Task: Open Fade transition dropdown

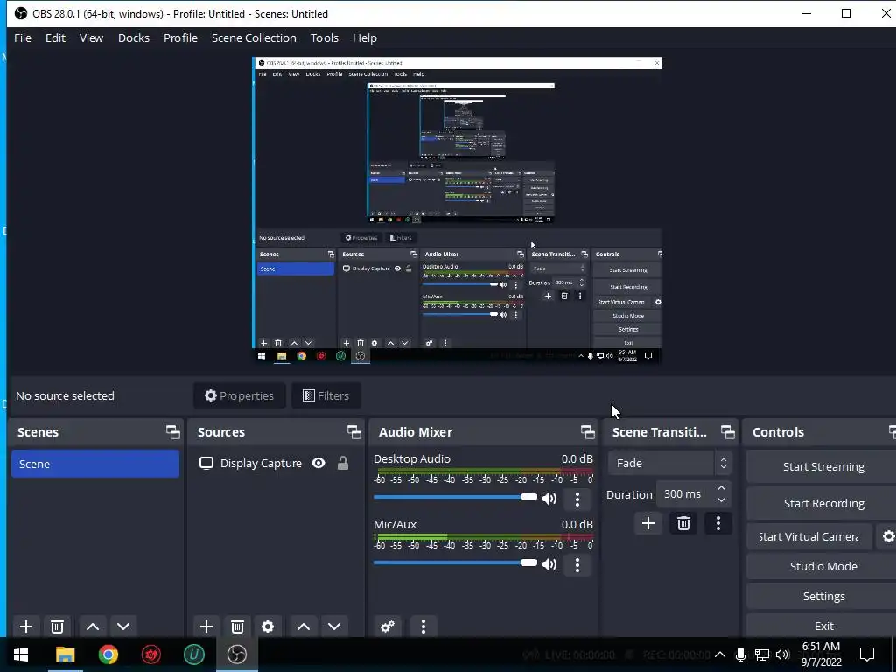Action: [x=669, y=463]
